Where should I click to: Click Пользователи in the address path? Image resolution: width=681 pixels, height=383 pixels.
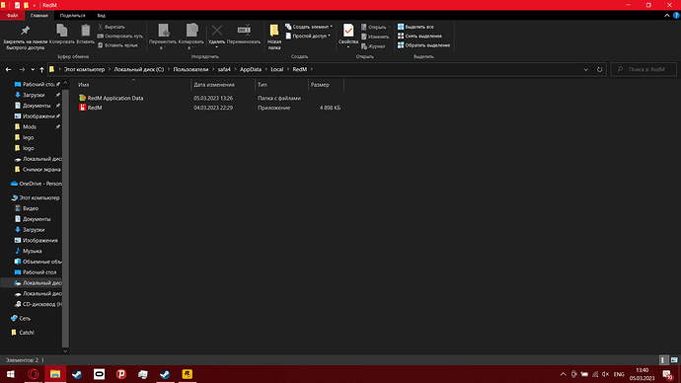[x=190, y=69]
